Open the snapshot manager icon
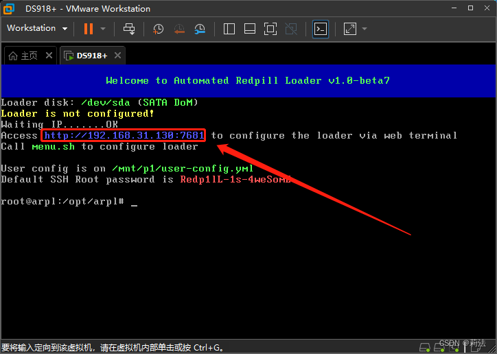The height and width of the screenshot is (354, 497). 200,29
